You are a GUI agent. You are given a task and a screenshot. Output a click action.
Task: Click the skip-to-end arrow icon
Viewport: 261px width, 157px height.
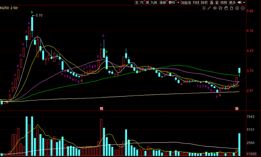point(240,3)
